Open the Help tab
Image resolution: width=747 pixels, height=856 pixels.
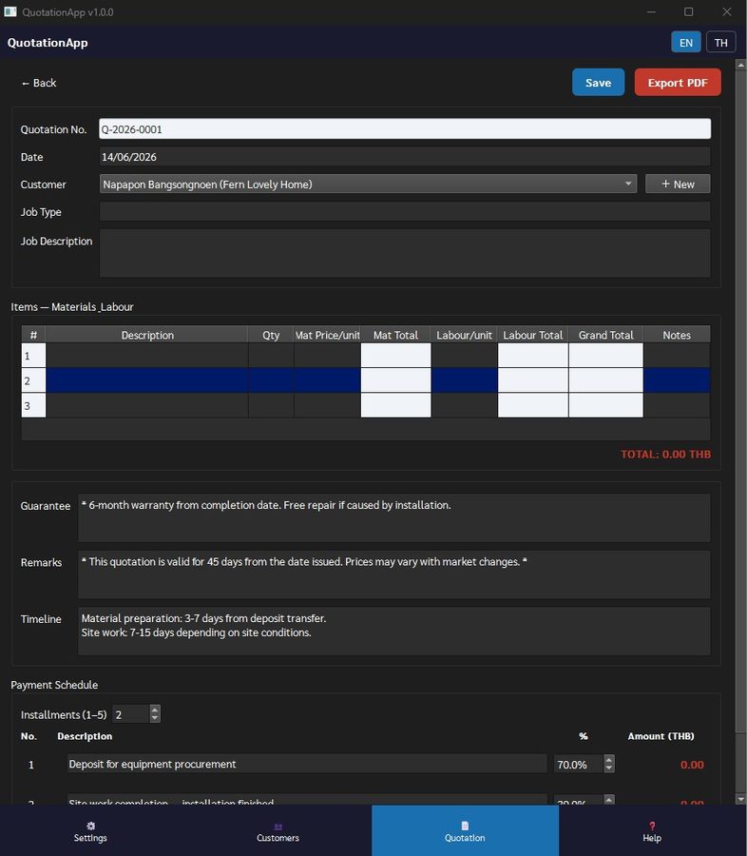pos(652,831)
